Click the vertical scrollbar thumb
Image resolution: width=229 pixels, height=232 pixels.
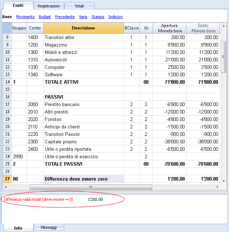click(224, 57)
